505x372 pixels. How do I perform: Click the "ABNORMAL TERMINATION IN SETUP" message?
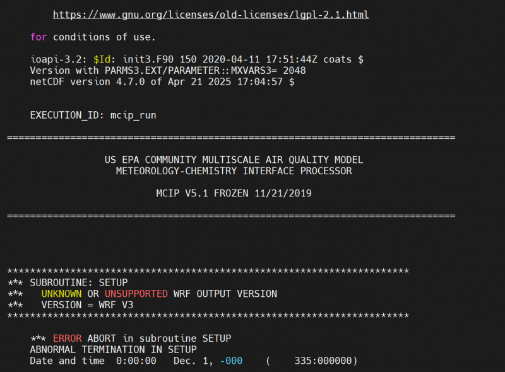(x=113, y=349)
